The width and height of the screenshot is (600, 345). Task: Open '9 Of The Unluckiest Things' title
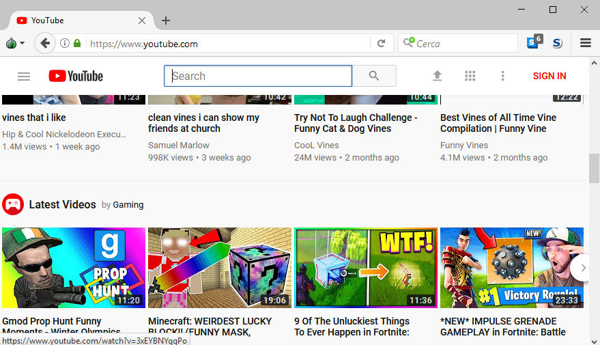coord(352,327)
